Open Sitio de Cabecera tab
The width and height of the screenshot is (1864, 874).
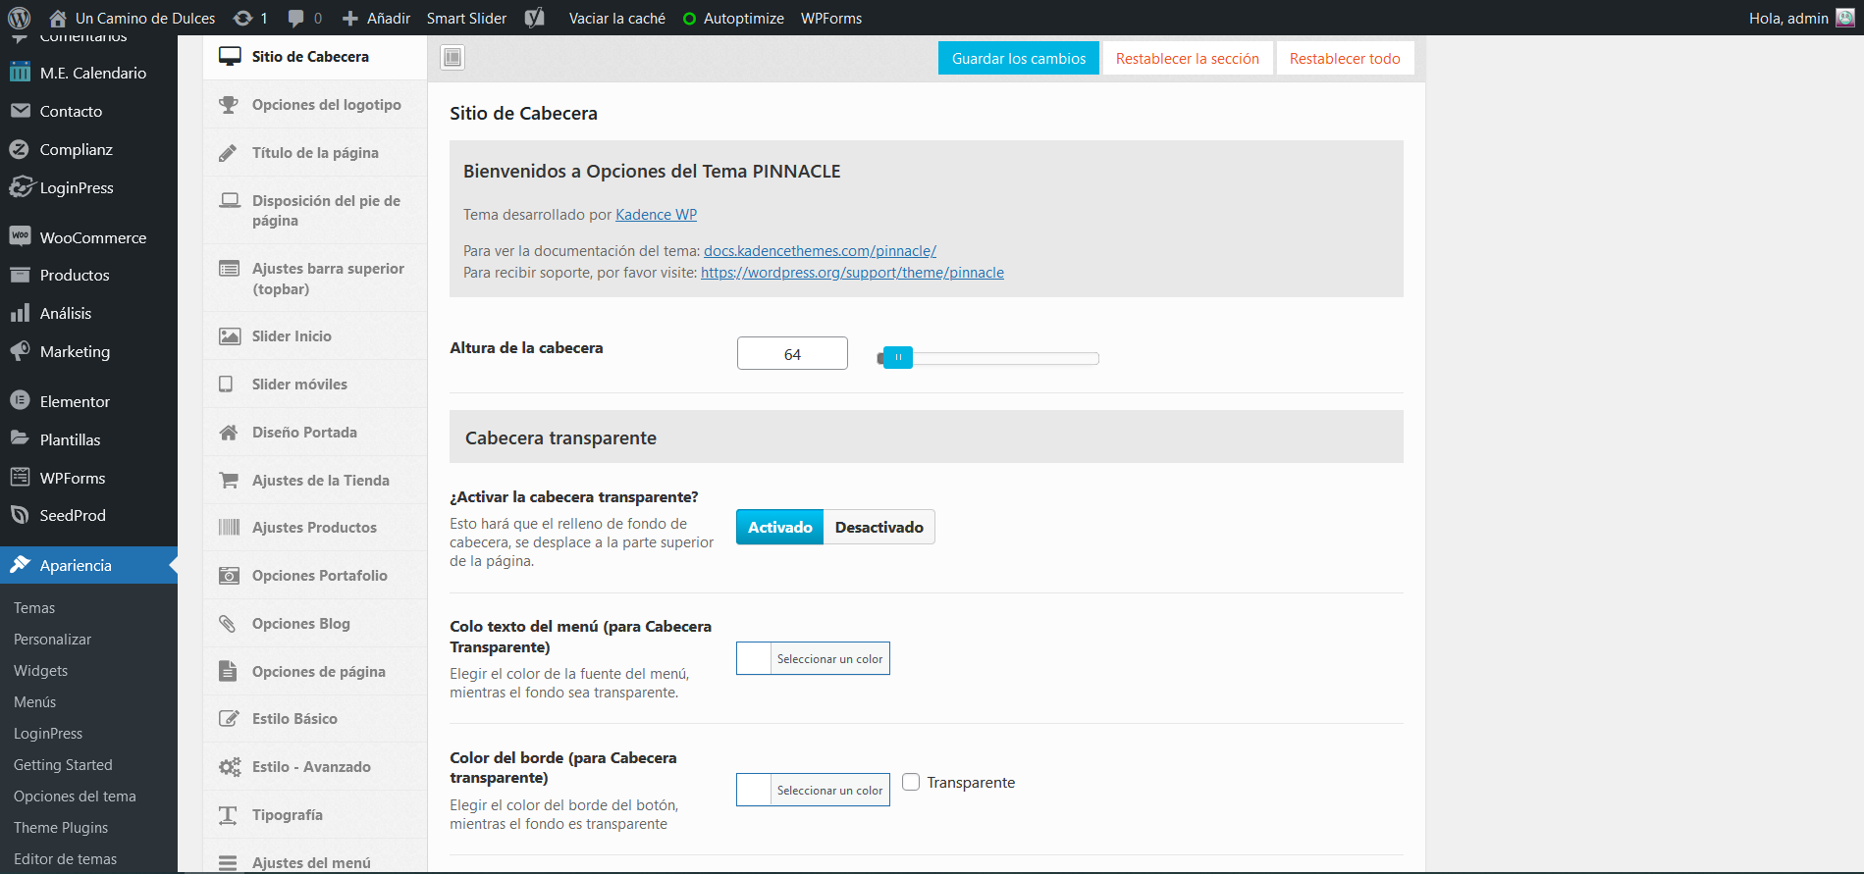[315, 57]
